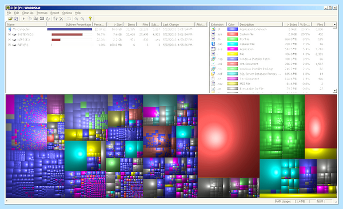Click the Refresh Selected circular arrow icon
The width and height of the screenshot is (343, 209).
tap(47, 19)
